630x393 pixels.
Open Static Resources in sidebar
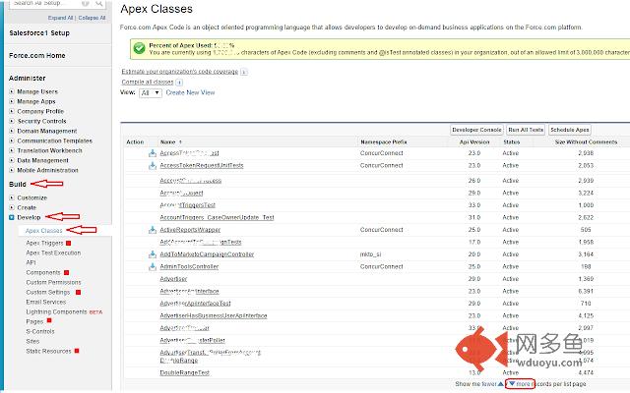(x=48, y=352)
